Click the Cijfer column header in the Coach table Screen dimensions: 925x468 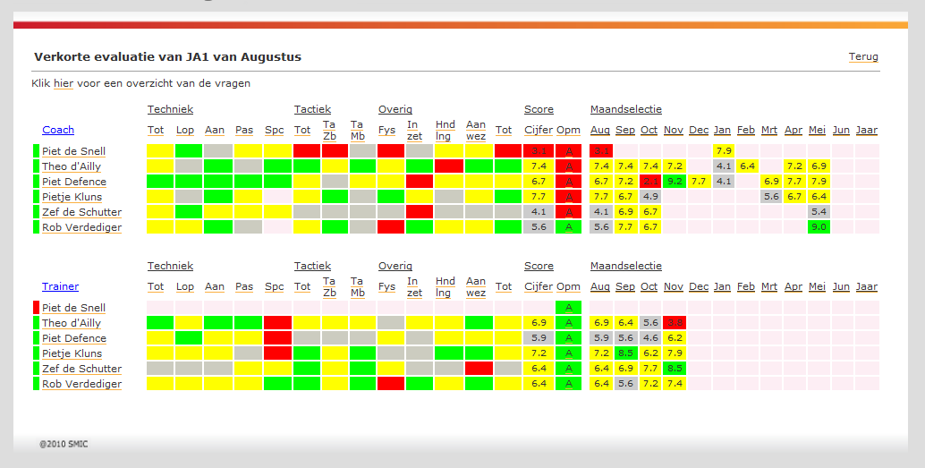point(539,131)
